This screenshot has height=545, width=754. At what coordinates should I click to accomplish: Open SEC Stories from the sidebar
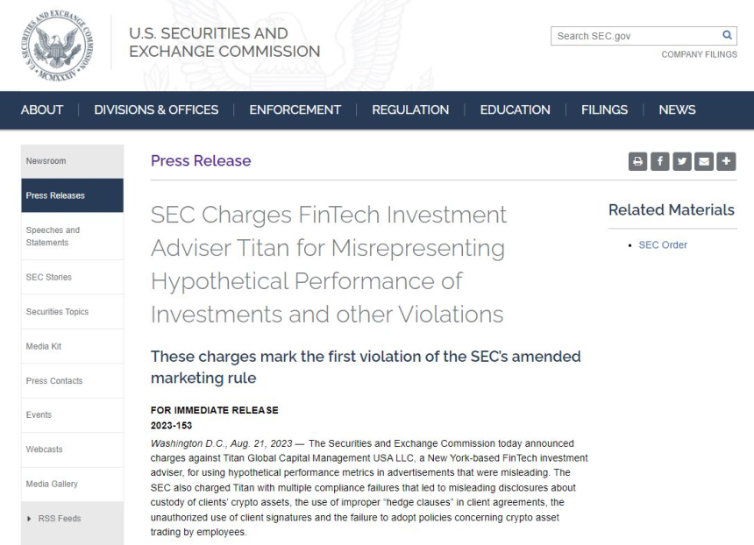coord(49,277)
